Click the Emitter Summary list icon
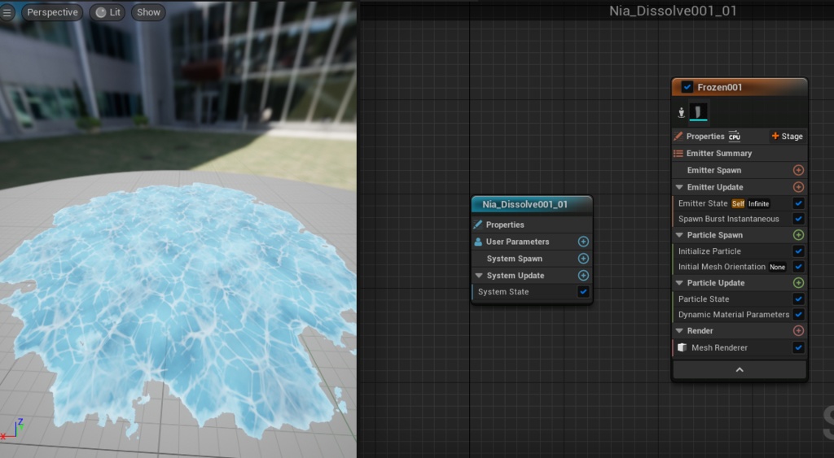The height and width of the screenshot is (458, 834). [x=678, y=154]
